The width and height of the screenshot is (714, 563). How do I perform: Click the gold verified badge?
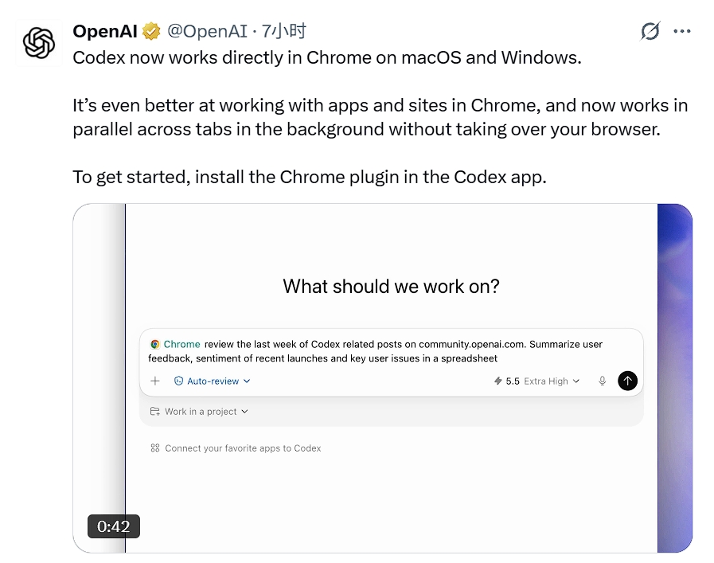point(151,31)
